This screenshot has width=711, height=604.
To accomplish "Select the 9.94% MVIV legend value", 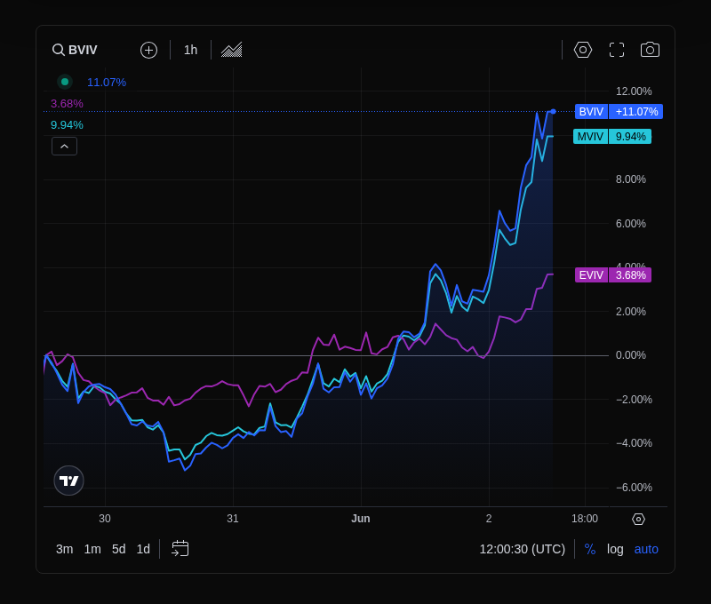I will click(67, 125).
